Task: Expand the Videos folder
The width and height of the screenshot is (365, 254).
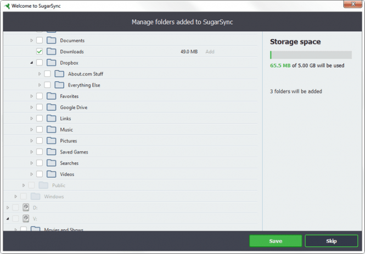Action: click(x=32, y=174)
